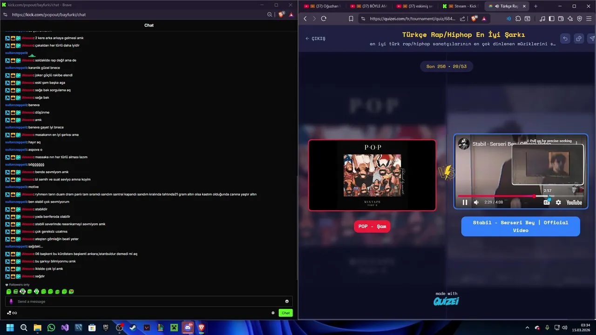Open Brave Rewards triangle in quizei window
Screen dimensions: 596x335
pyautogui.click(x=484, y=19)
